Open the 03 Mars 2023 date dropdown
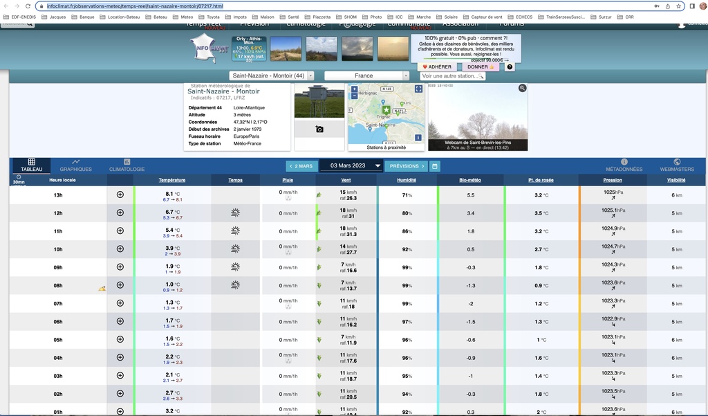The height and width of the screenshot is (416, 708). [351, 166]
